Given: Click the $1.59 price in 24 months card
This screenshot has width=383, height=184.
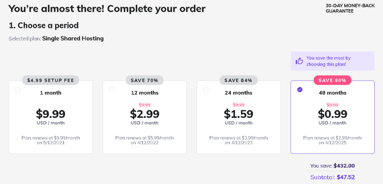Looking at the screenshot, I should [x=238, y=114].
